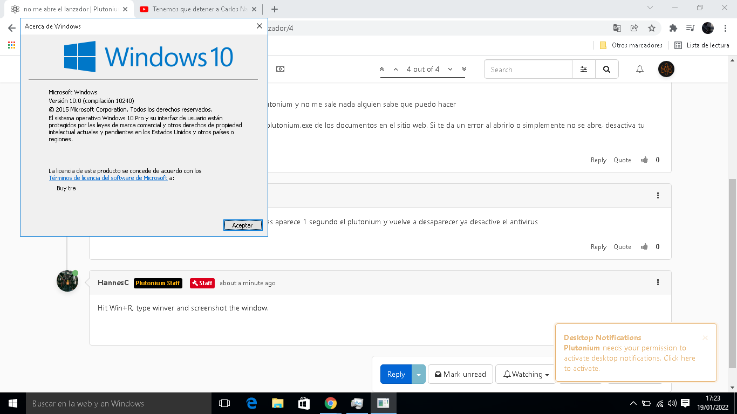Click the red Staff badge

coord(202,283)
